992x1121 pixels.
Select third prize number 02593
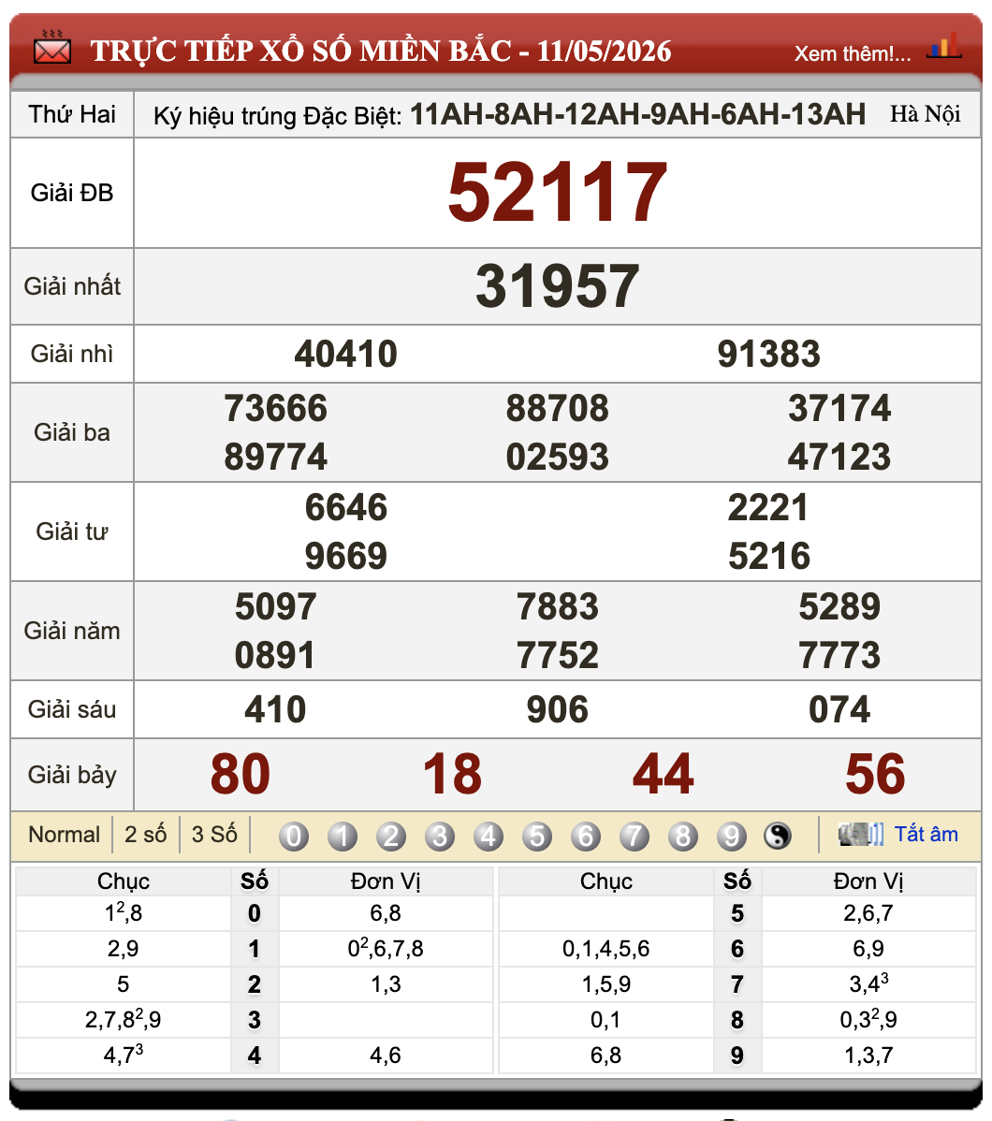click(x=557, y=457)
